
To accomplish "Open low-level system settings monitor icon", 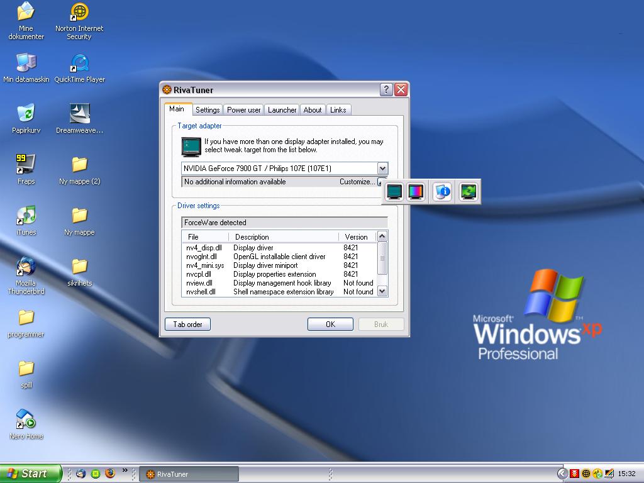I will tap(394, 192).
